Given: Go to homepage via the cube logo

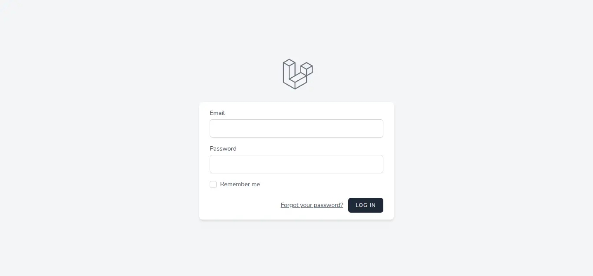Looking at the screenshot, I should (297, 74).
